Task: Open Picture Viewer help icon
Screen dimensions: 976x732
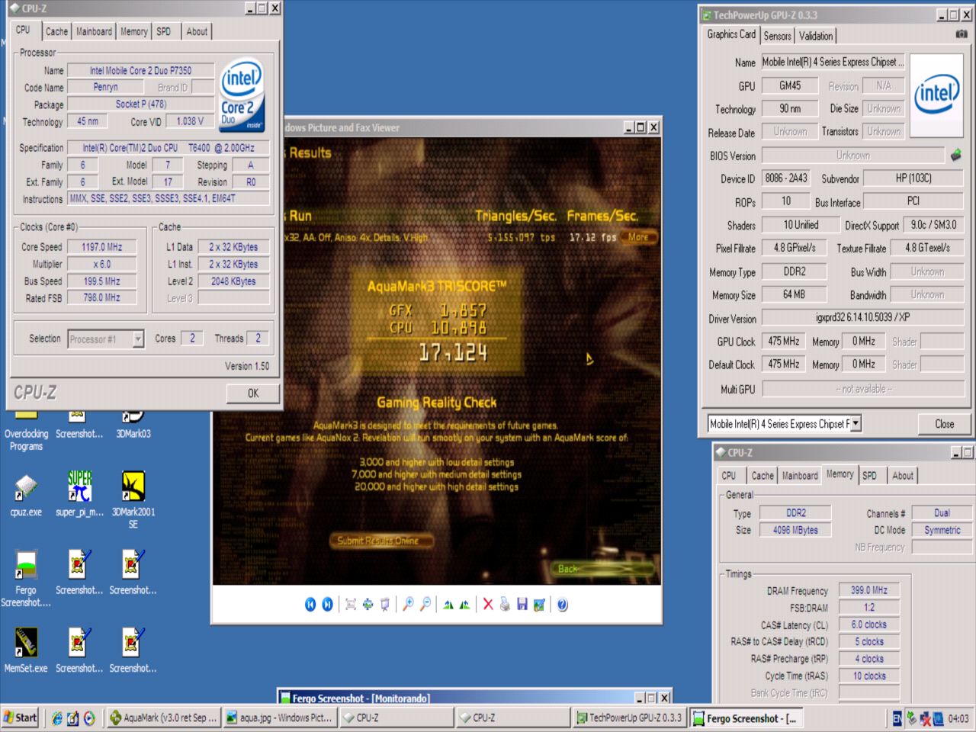Action: (x=562, y=605)
